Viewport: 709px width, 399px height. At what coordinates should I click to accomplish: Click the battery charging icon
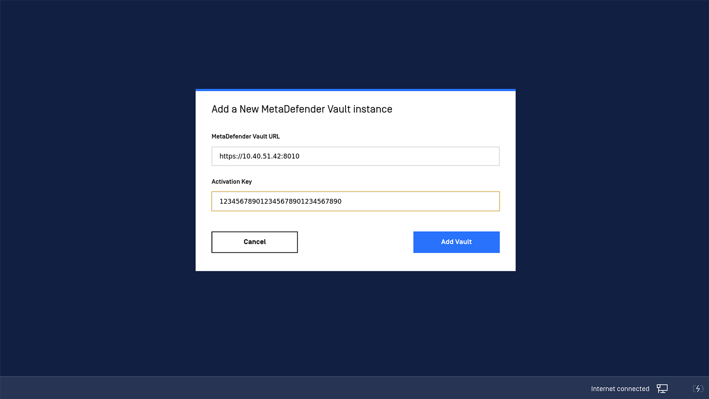698,388
